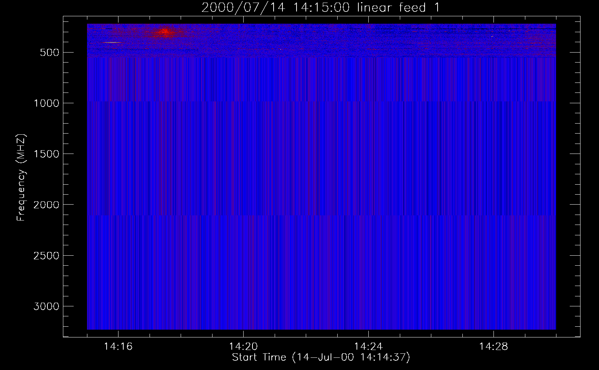Click the 2500 frequency tick label
The image size is (599, 370).
point(46,256)
